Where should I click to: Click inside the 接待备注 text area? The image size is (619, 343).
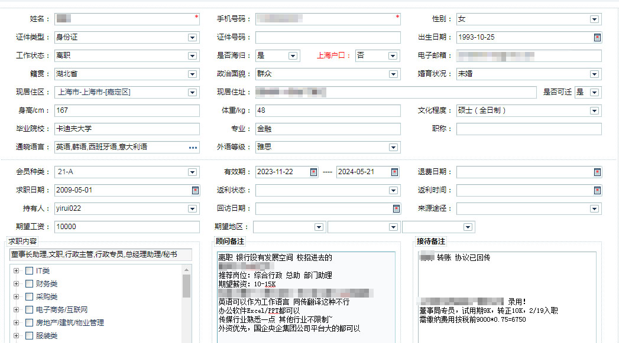pyautogui.click(x=507, y=298)
